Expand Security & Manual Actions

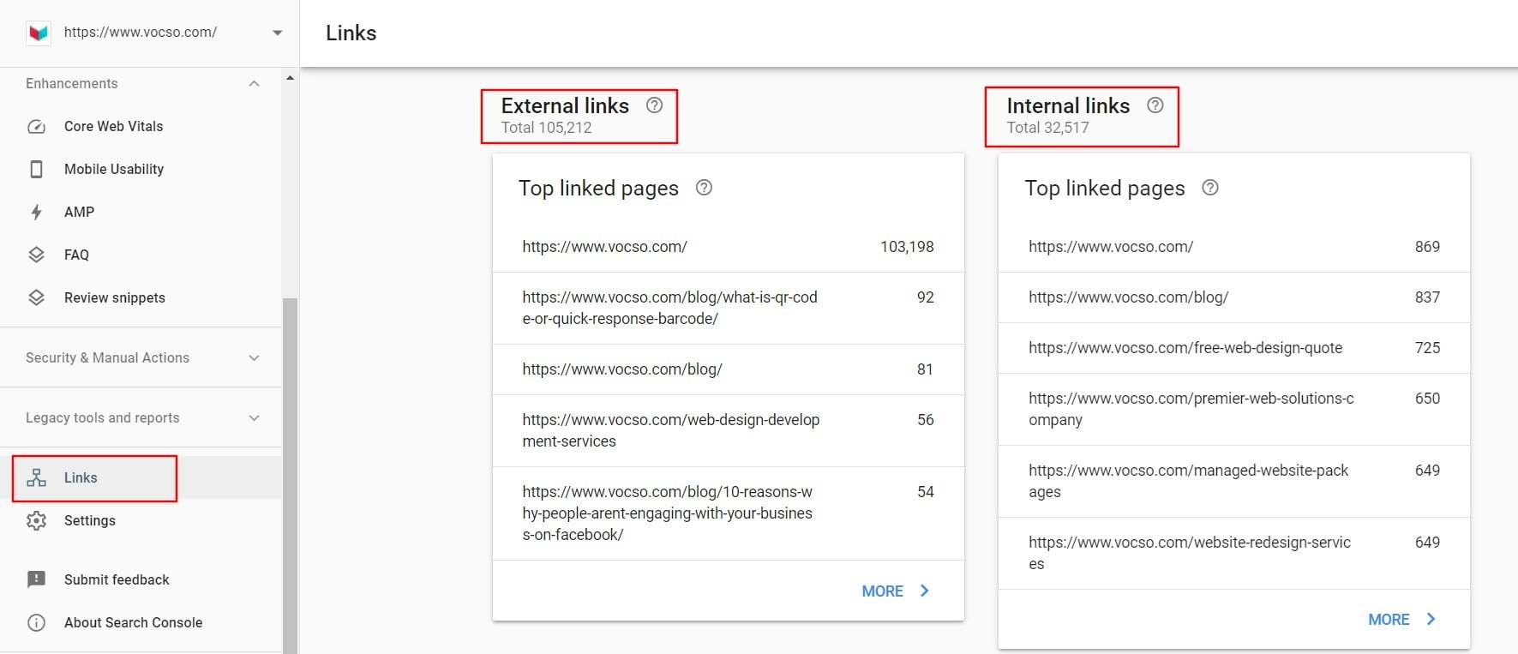click(x=254, y=357)
